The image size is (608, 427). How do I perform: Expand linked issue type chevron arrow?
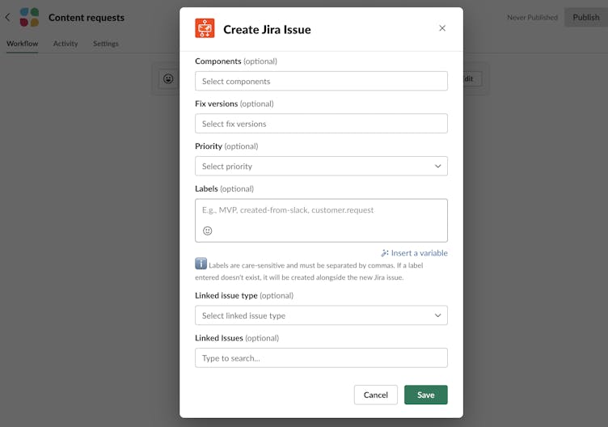click(x=437, y=315)
